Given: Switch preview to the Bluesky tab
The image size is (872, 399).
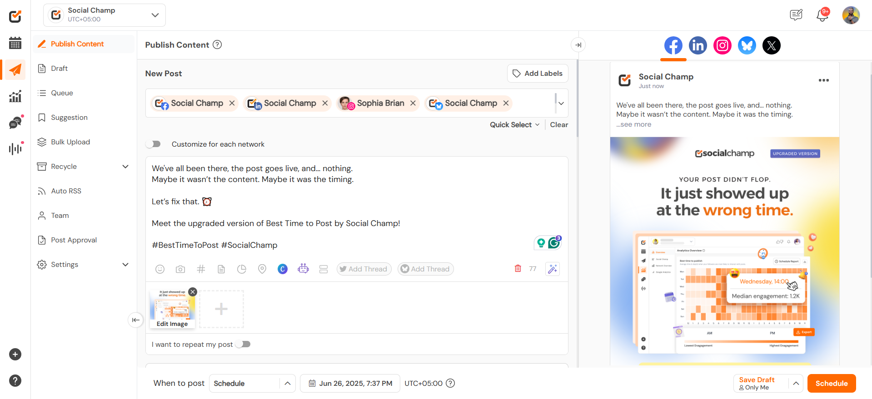Looking at the screenshot, I should 747,45.
